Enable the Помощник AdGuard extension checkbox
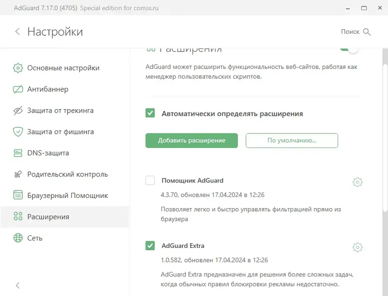388x296 pixels. point(150,180)
